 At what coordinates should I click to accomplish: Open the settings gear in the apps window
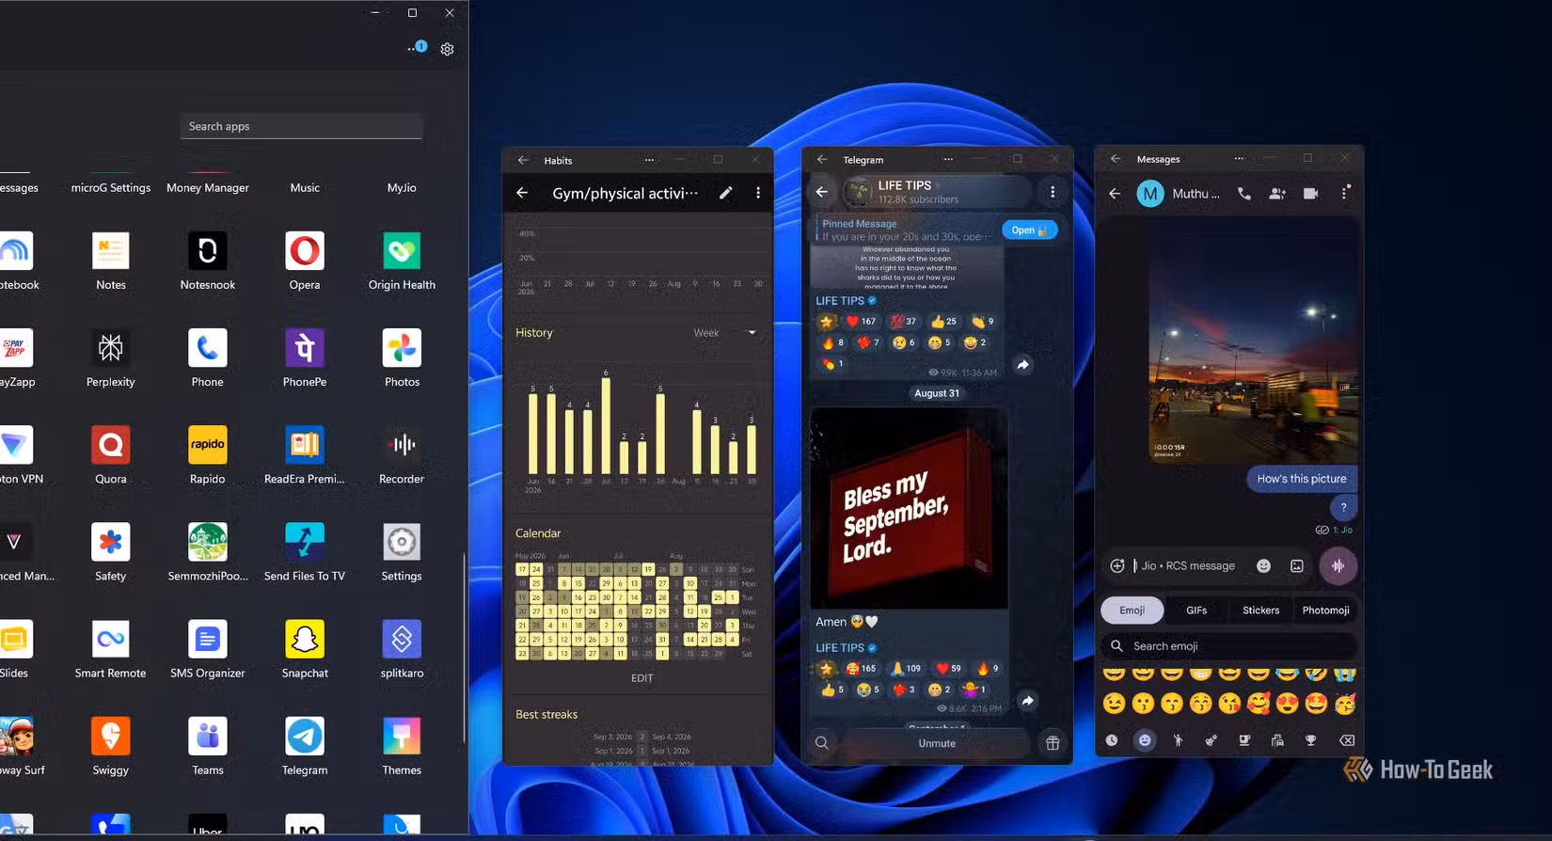pyautogui.click(x=447, y=49)
